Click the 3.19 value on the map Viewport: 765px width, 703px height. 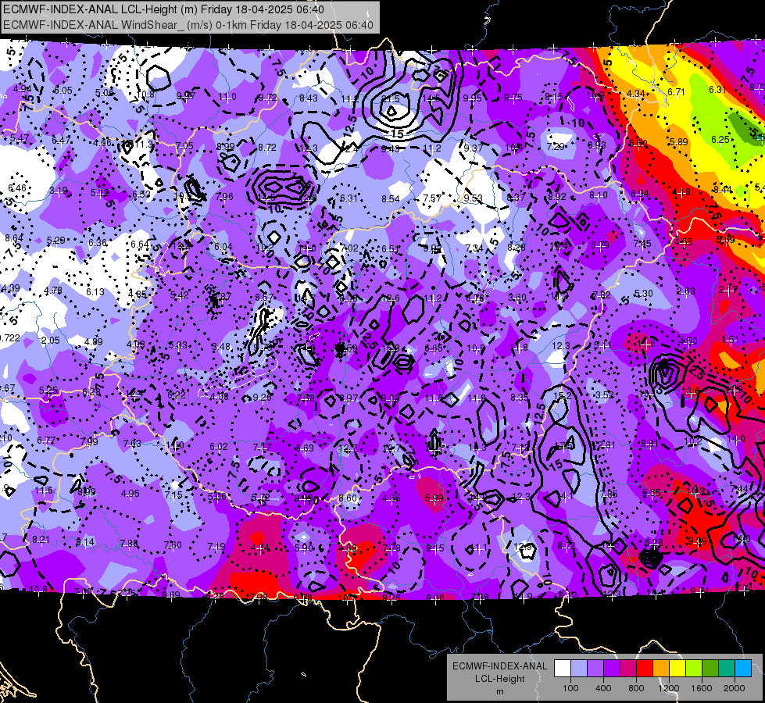(x=59, y=191)
